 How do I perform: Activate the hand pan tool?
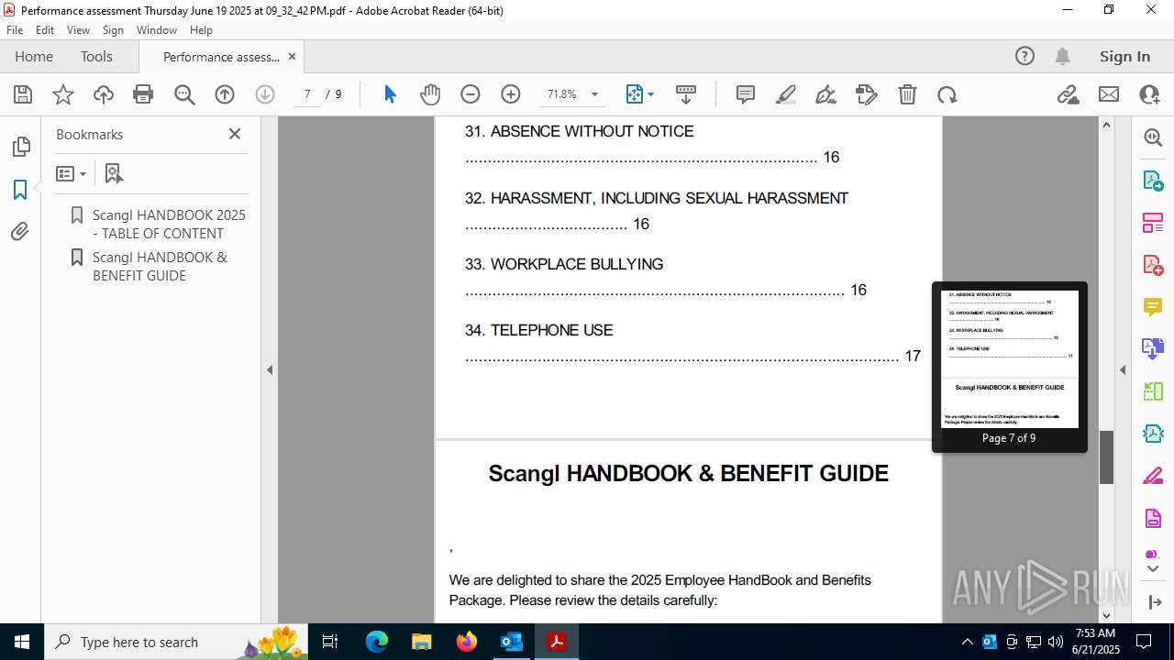430,94
